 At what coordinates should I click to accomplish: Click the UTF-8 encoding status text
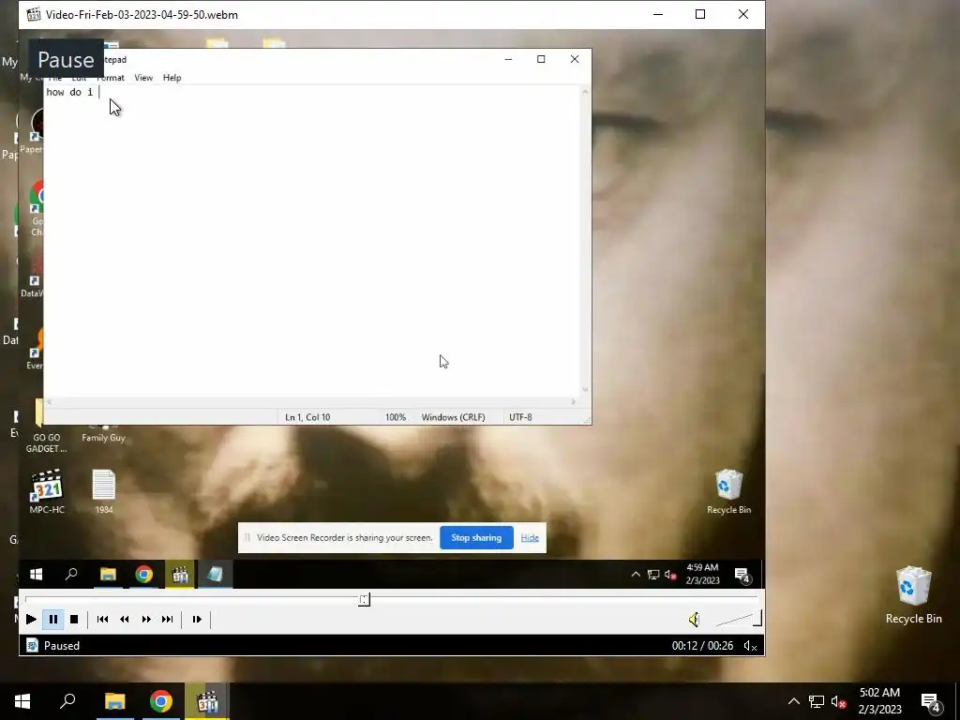tap(520, 417)
